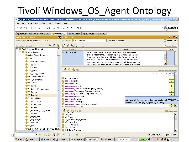Click down arrow of Asserted Conditions scrollbar

coord(176,105)
